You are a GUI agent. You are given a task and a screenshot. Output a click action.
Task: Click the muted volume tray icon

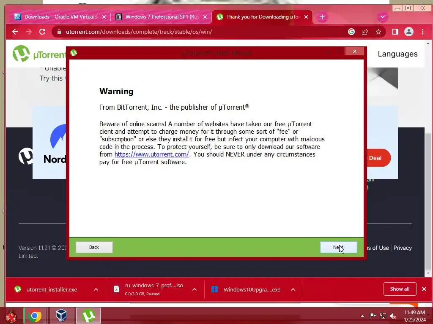tap(393, 316)
